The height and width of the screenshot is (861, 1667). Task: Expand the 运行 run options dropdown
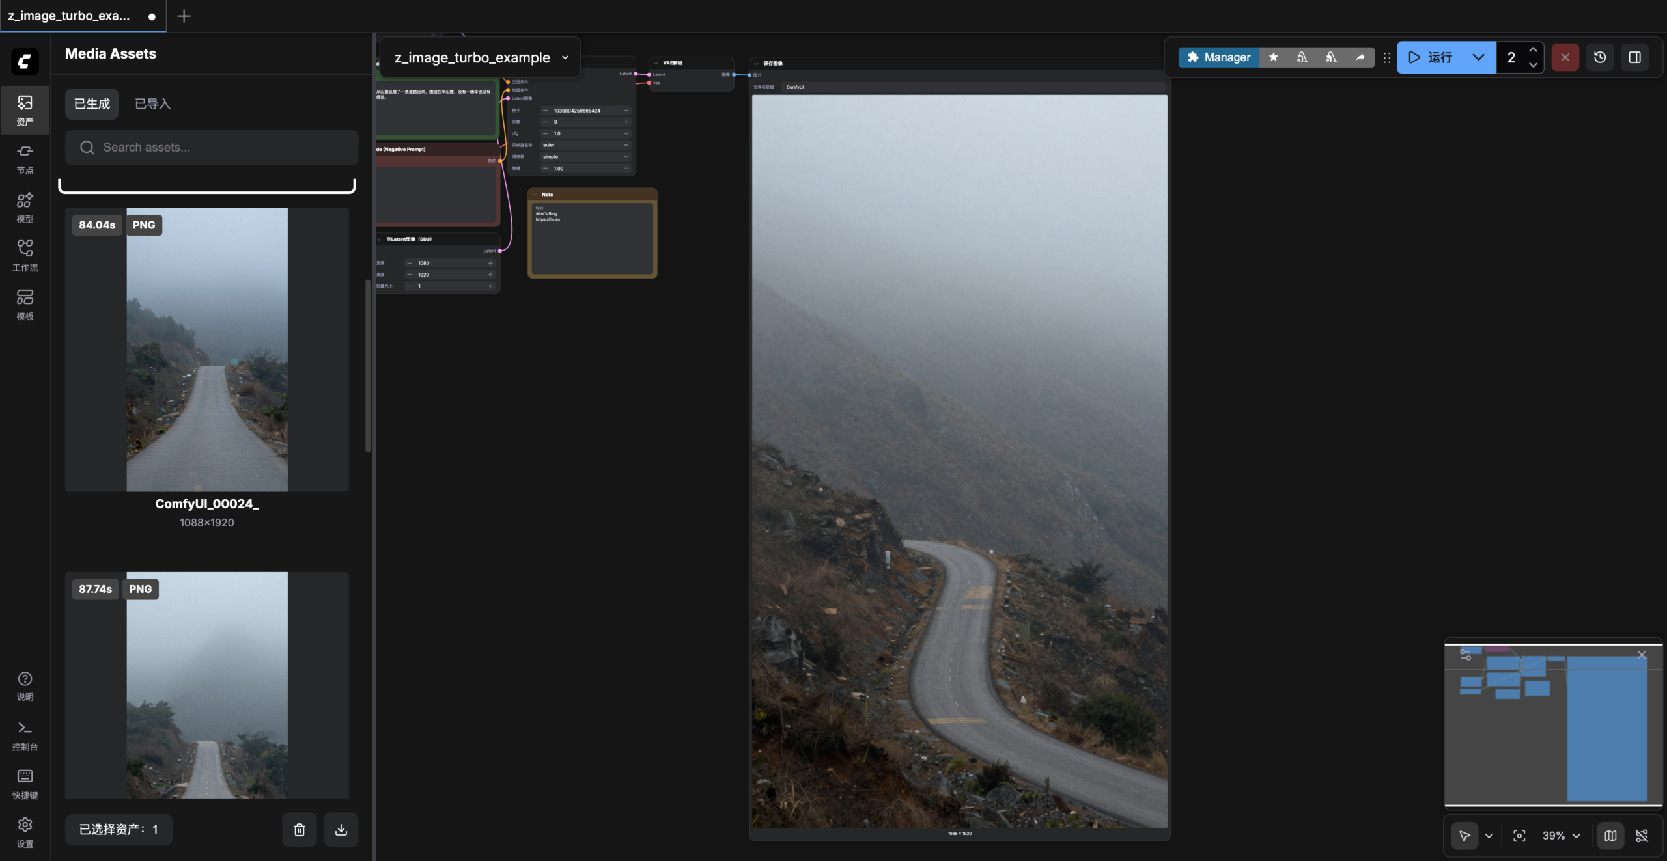[1478, 57]
